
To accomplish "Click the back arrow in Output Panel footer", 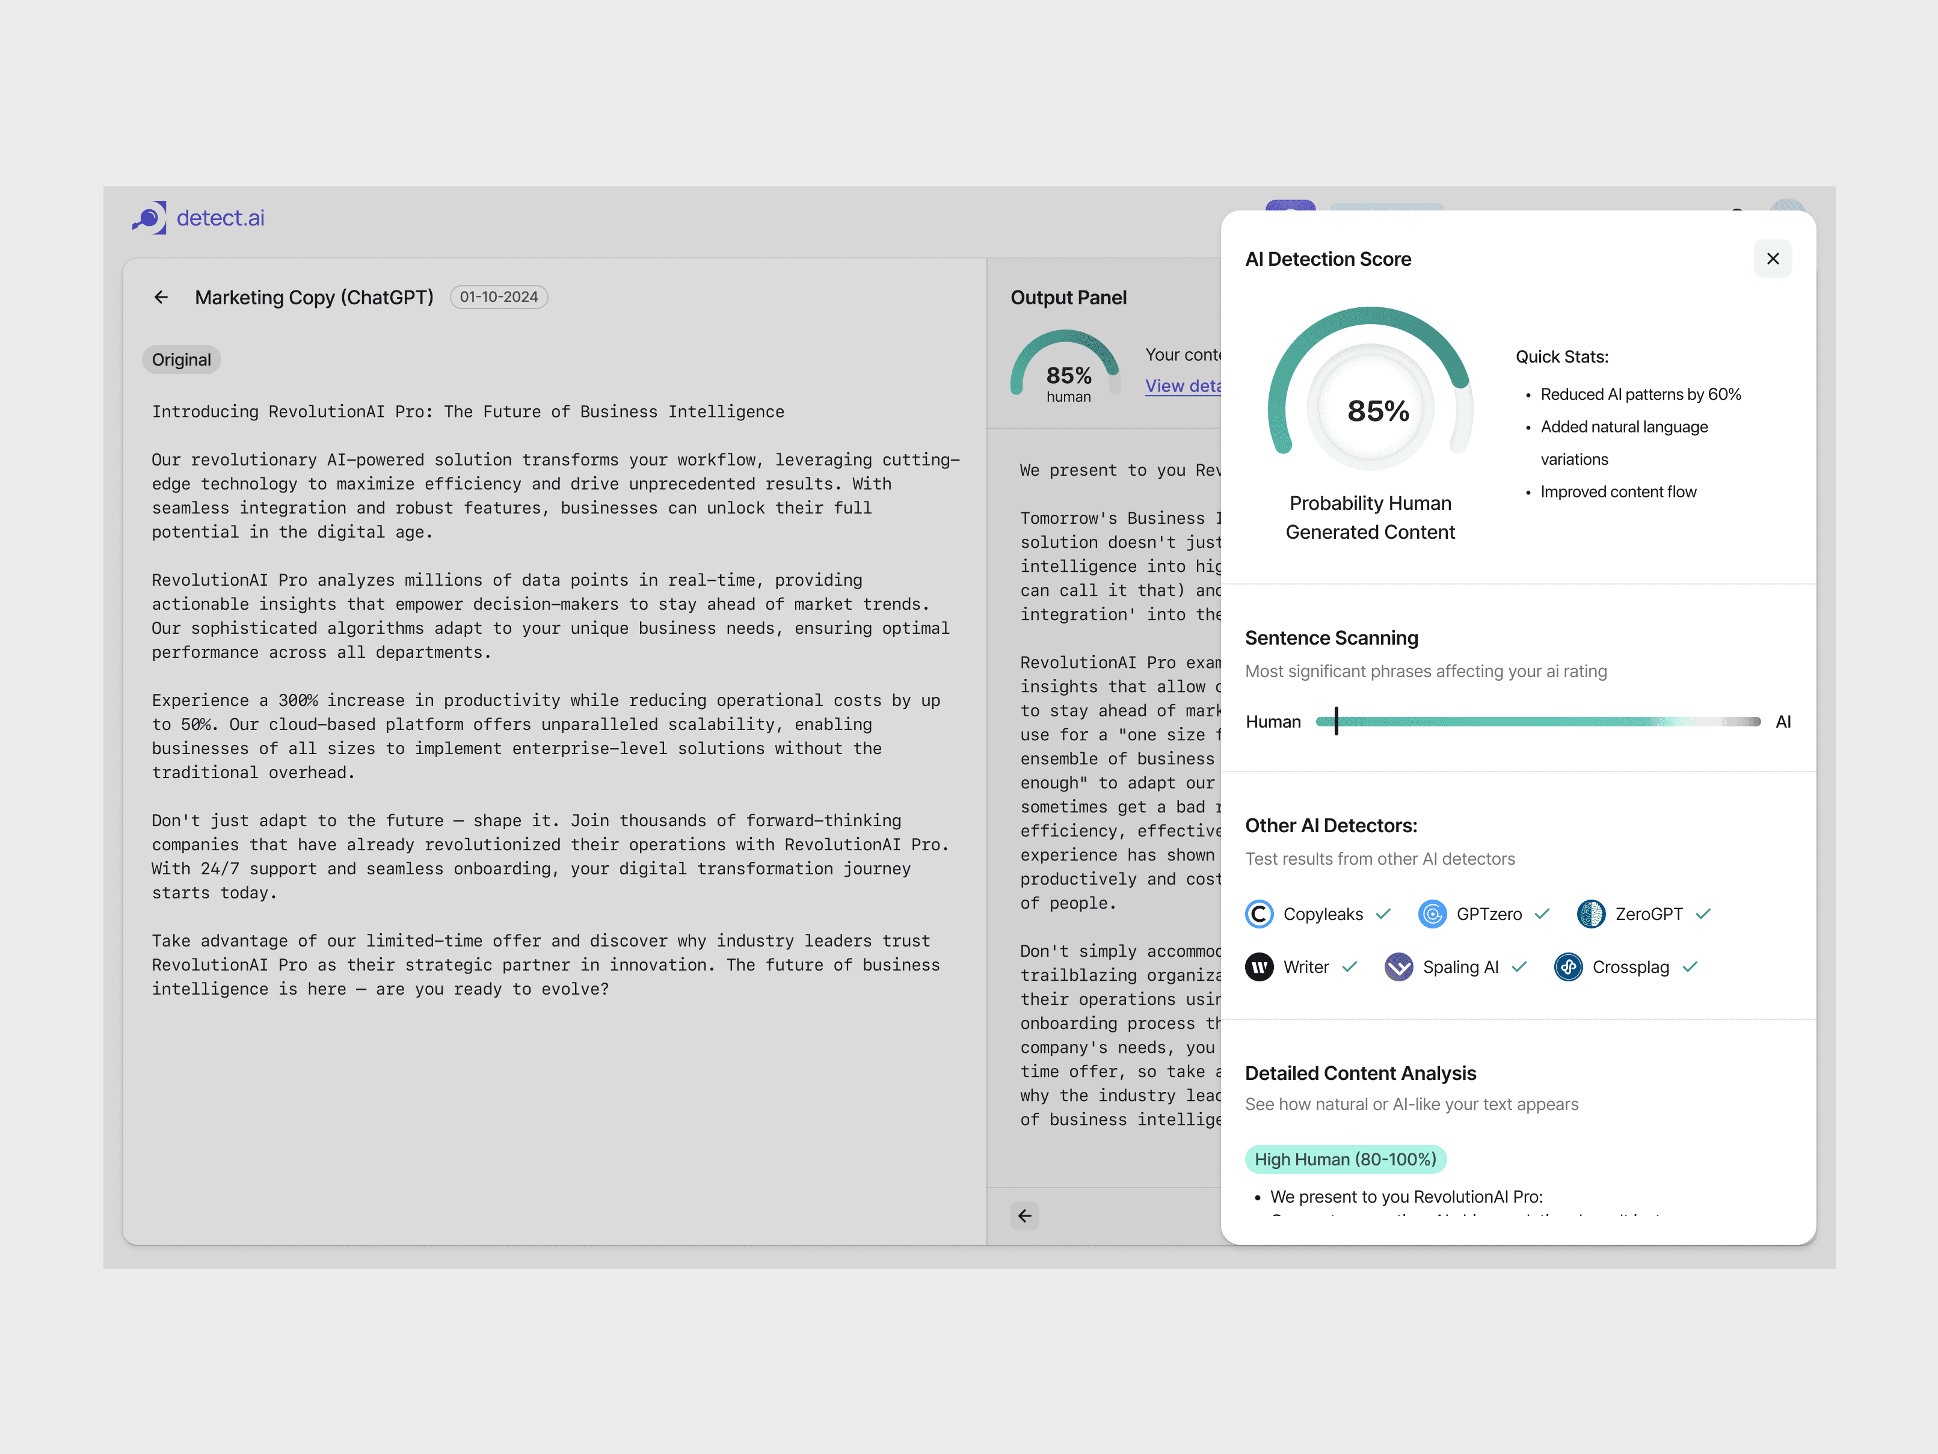I will pyautogui.click(x=1024, y=1216).
